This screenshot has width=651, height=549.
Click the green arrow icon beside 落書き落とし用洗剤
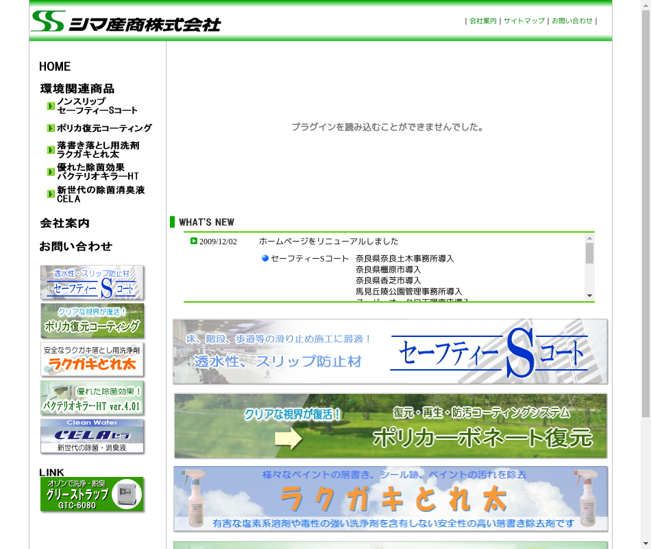tap(51, 150)
